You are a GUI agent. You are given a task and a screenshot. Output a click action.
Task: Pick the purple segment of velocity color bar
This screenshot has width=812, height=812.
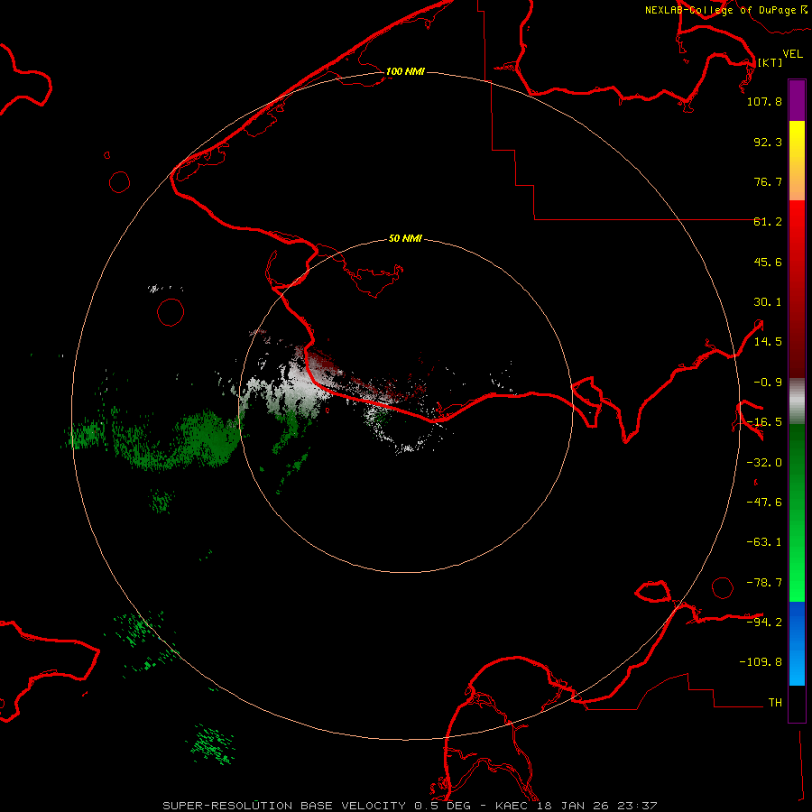coord(797,100)
